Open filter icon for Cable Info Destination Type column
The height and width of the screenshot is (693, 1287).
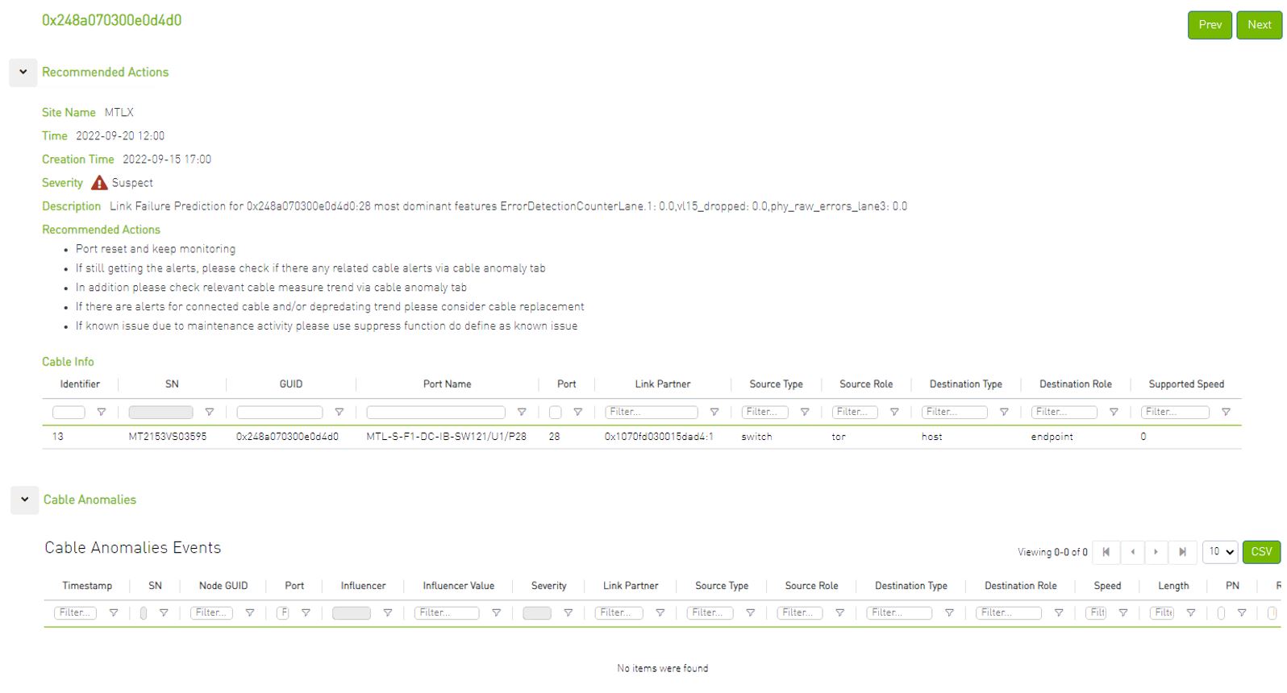coord(1003,413)
